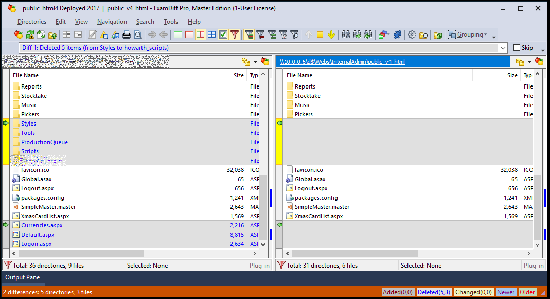Click the Refresh arrows toolbar icon

tap(41, 34)
